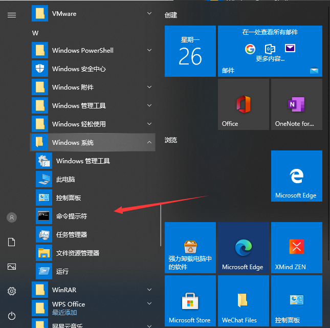Viewport: 330px width, 328px height.
Task: Collapse the Windows 系统 folder
Action: [x=149, y=142]
